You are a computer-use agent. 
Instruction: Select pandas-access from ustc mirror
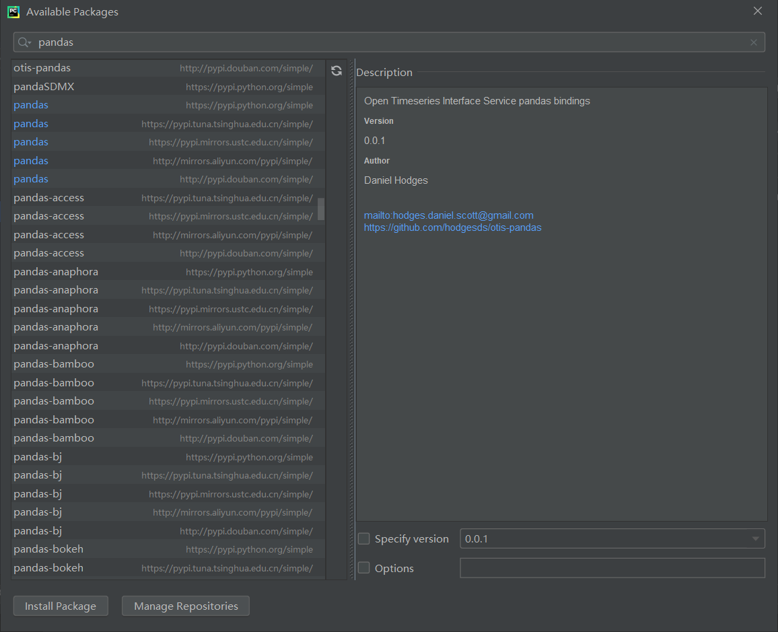[x=169, y=216]
